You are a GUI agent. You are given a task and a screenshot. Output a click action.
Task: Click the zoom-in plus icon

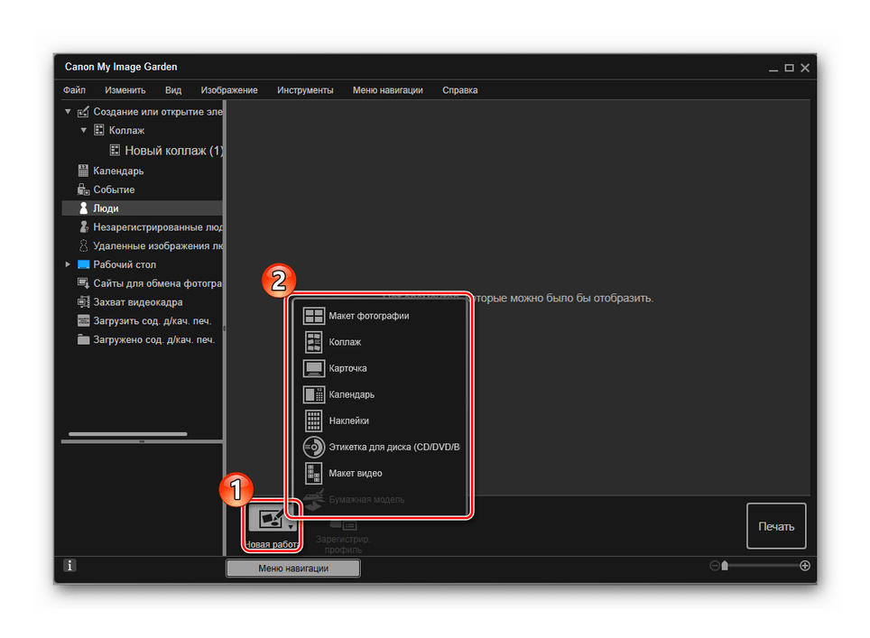click(805, 566)
